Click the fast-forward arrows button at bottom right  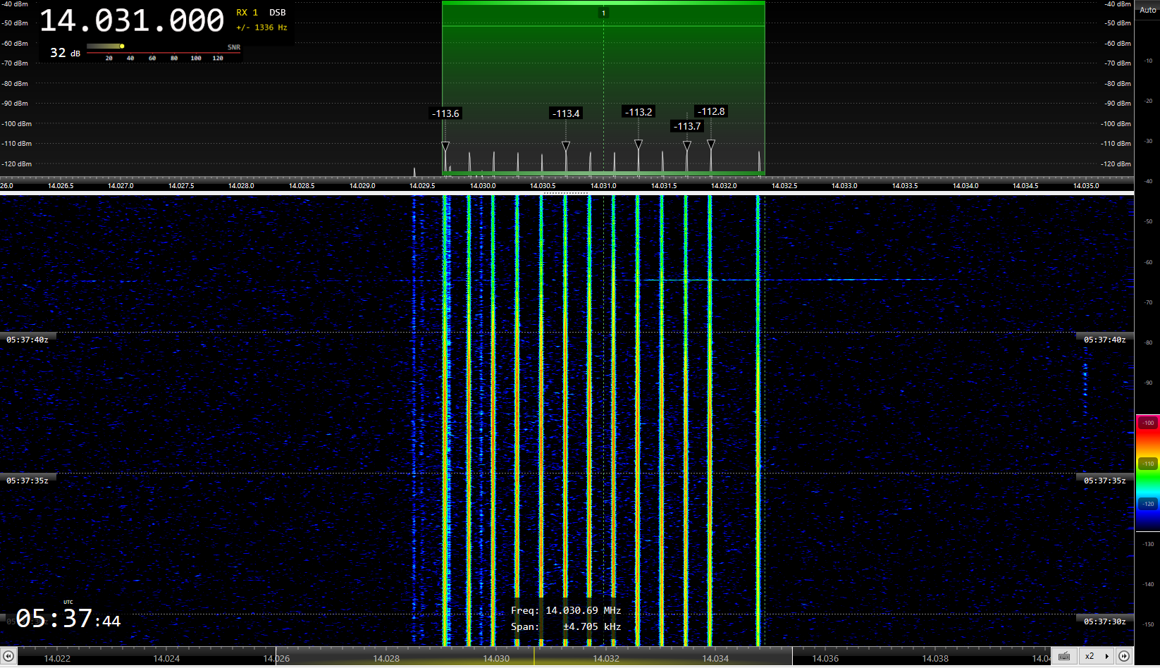(1124, 657)
